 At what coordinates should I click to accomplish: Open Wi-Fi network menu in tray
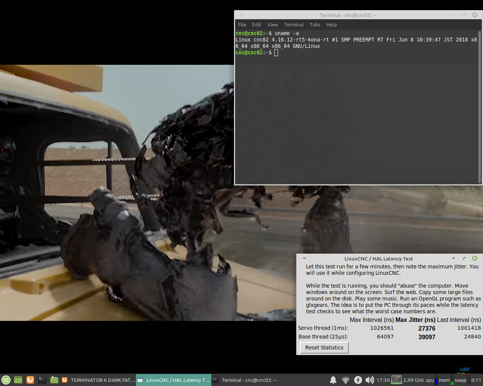[x=345, y=380]
